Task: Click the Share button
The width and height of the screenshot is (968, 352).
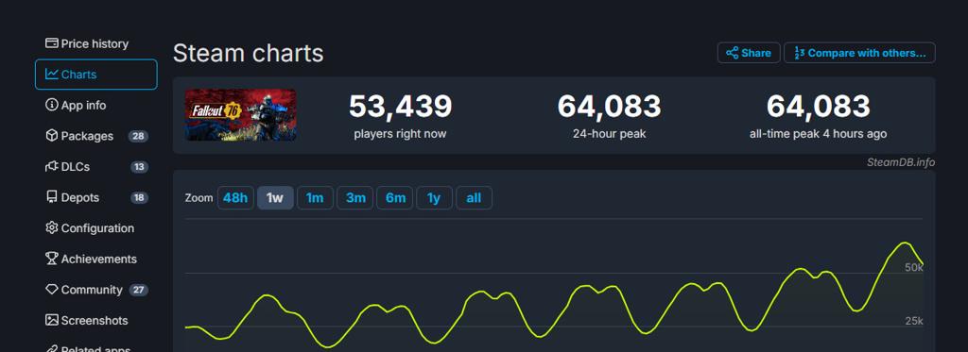Action: 749,53
